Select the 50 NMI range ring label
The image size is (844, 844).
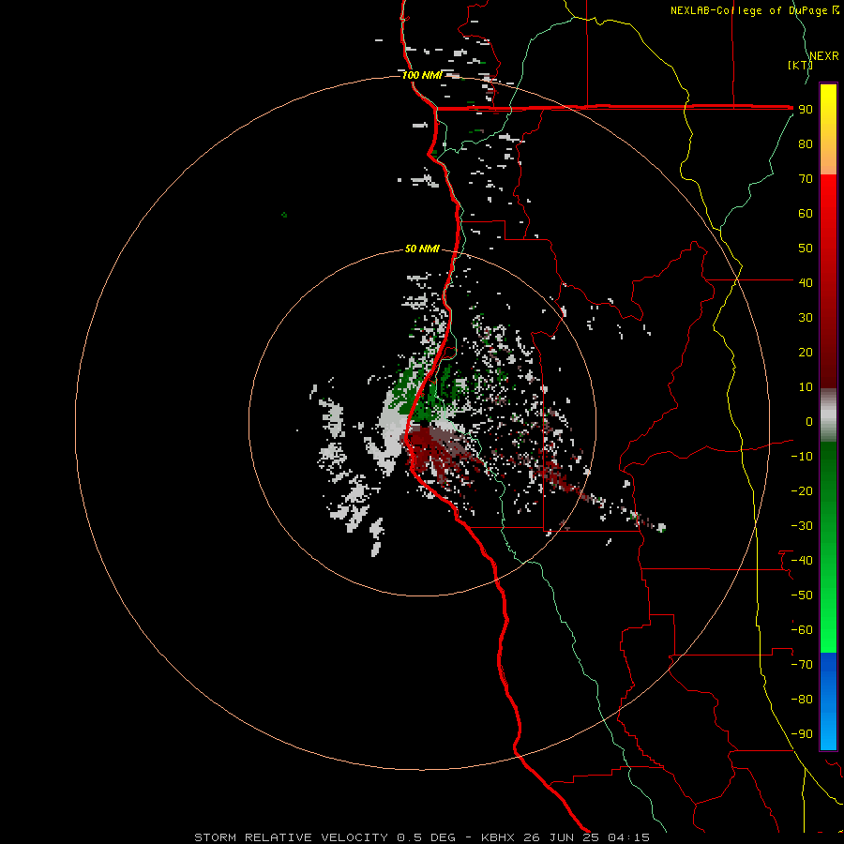[422, 249]
